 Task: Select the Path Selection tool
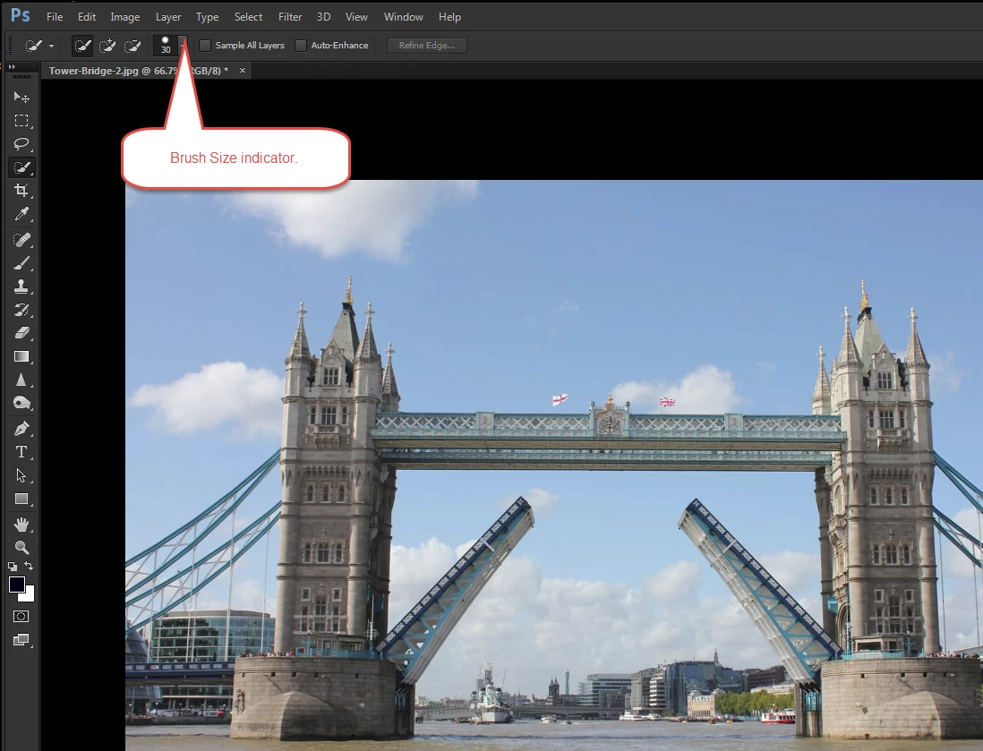(21, 476)
